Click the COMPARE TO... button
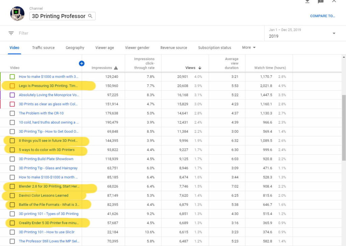 pyautogui.click(x=323, y=16)
